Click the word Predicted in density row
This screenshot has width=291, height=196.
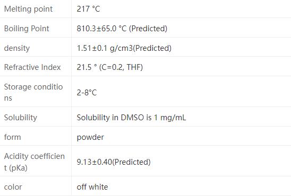pyautogui.click(x=152, y=48)
